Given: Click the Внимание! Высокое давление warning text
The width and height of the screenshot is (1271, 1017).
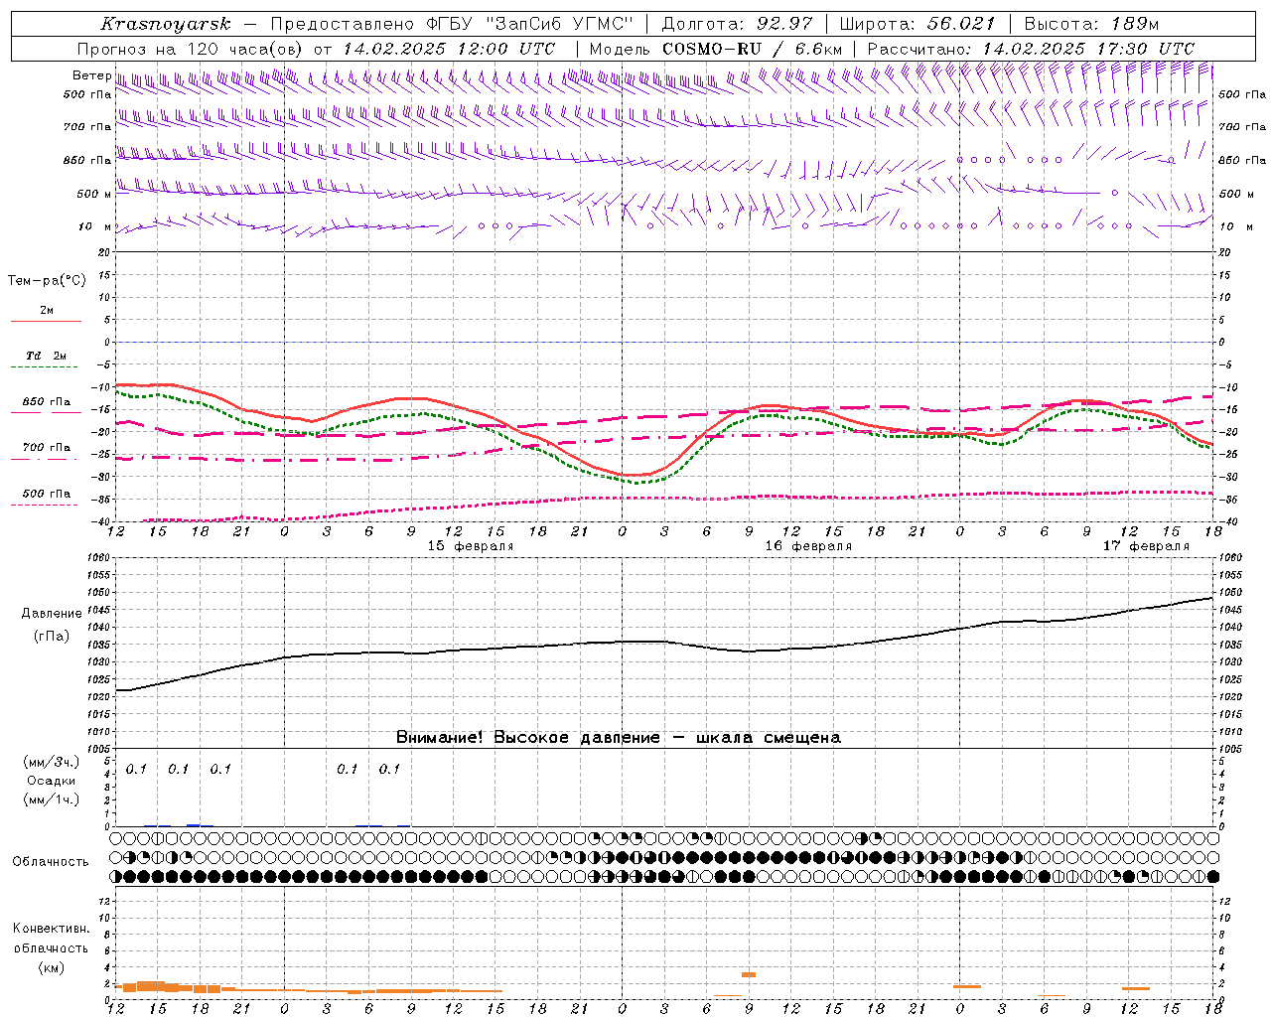Looking at the screenshot, I should (618, 738).
